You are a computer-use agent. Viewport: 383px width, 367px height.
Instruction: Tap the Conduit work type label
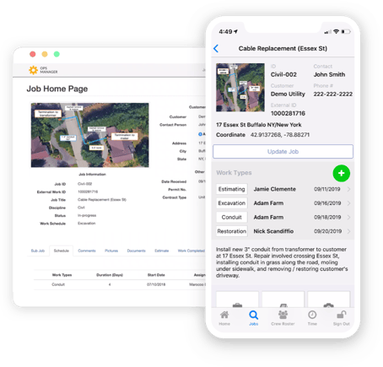pyautogui.click(x=231, y=217)
